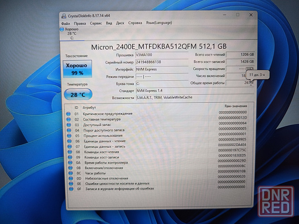Click the Буква тома field C:
The width and height of the screenshot is (299, 224).
tap(162, 84)
